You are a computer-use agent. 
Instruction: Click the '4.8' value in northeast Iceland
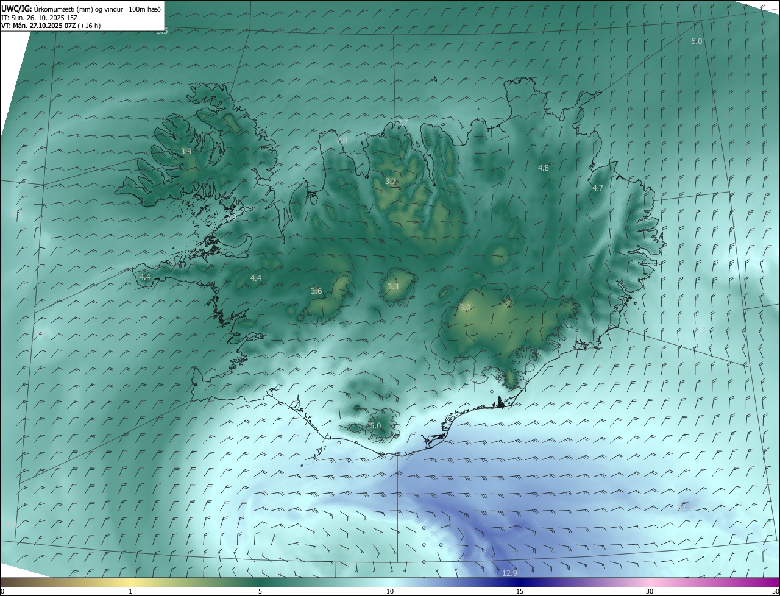(x=544, y=168)
